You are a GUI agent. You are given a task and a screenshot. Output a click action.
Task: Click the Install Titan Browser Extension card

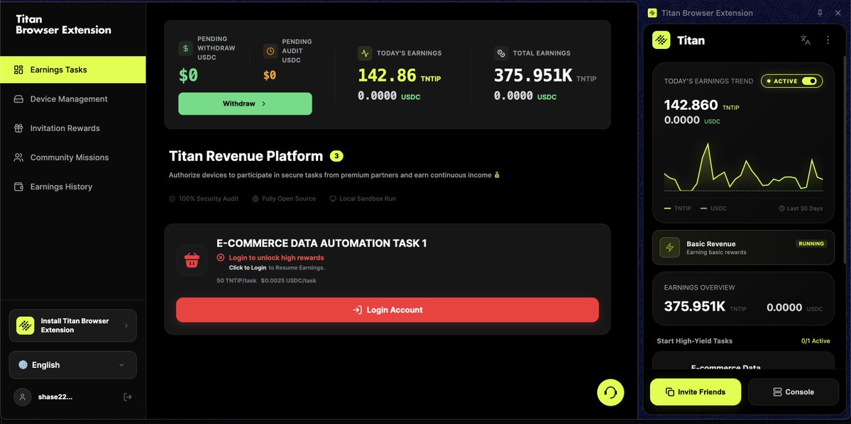[x=72, y=325]
